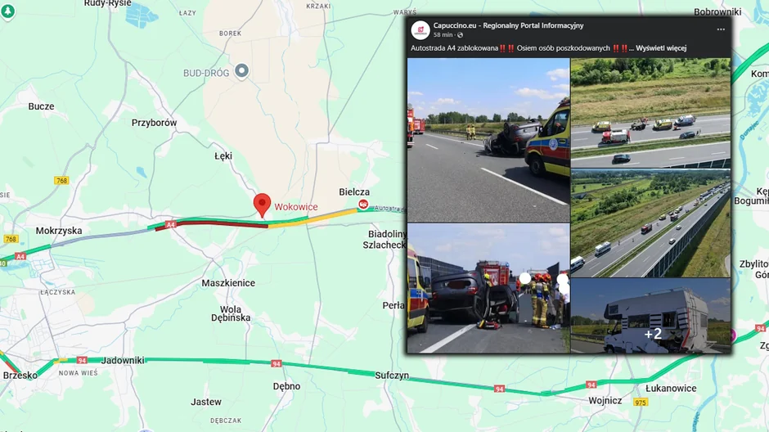Click the A4 highway shield near Wokowice
The image size is (769, 432).
click(x=170, y=224)
